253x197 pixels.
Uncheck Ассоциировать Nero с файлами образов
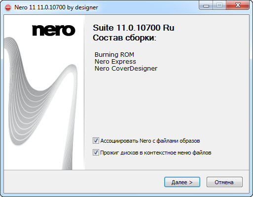96,141
